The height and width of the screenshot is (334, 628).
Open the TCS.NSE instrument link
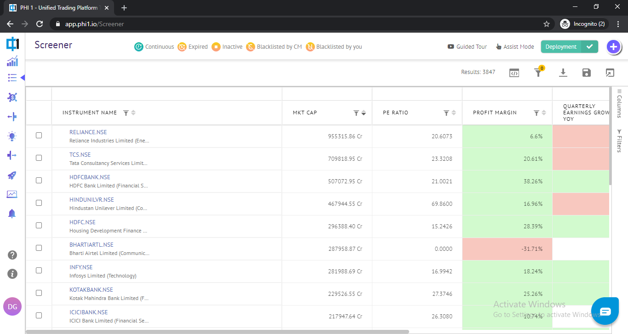click(x=80, y=155)
